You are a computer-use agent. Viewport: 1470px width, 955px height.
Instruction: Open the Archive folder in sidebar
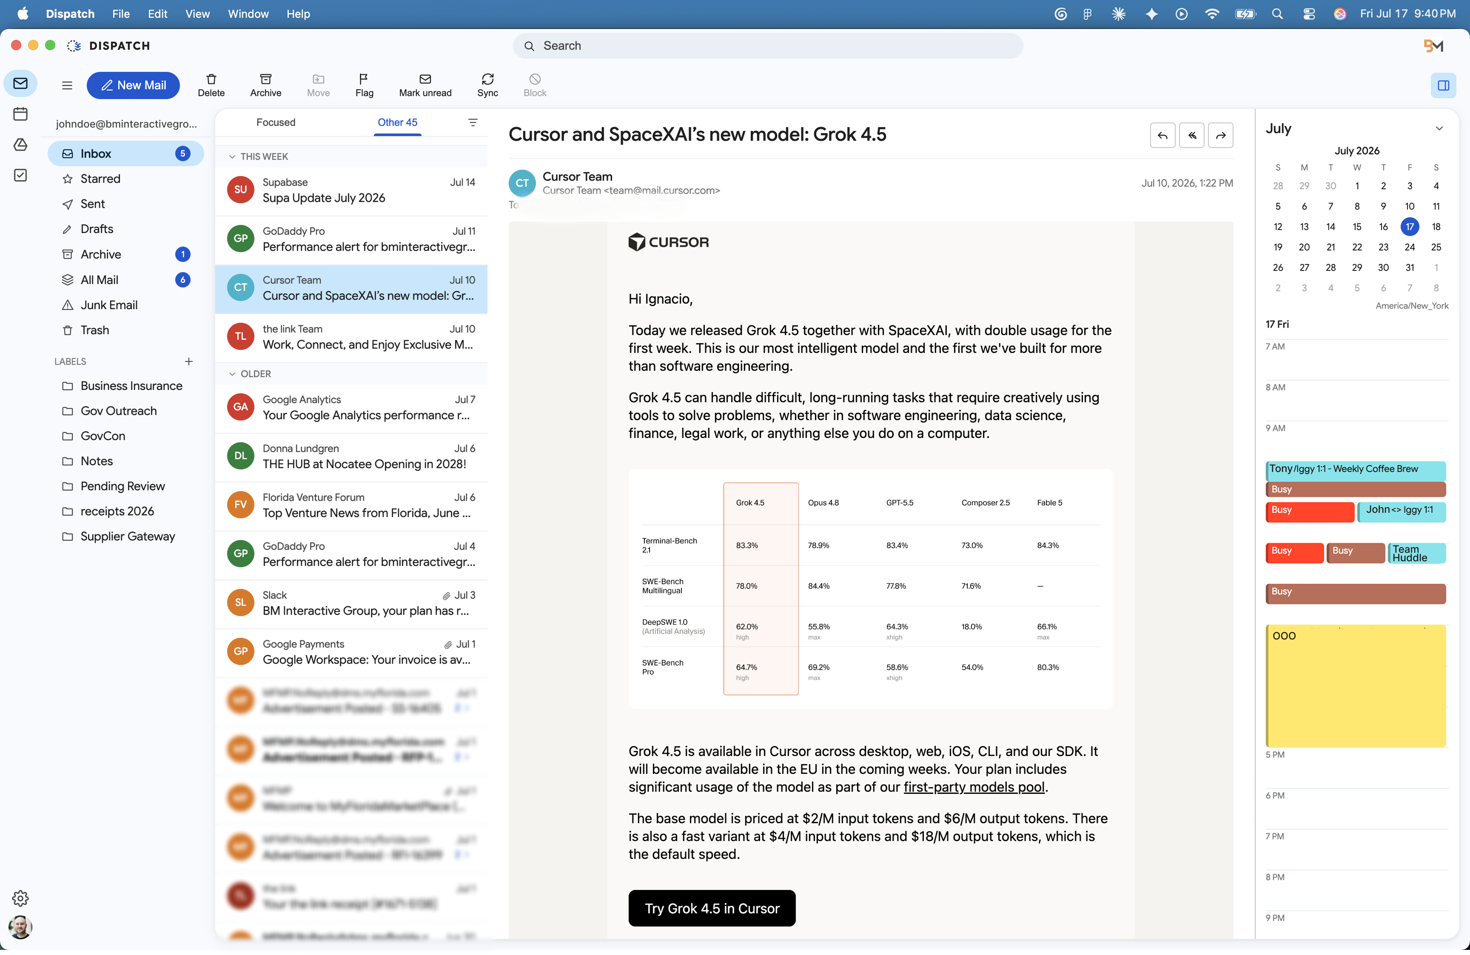(x=126, y=254)
